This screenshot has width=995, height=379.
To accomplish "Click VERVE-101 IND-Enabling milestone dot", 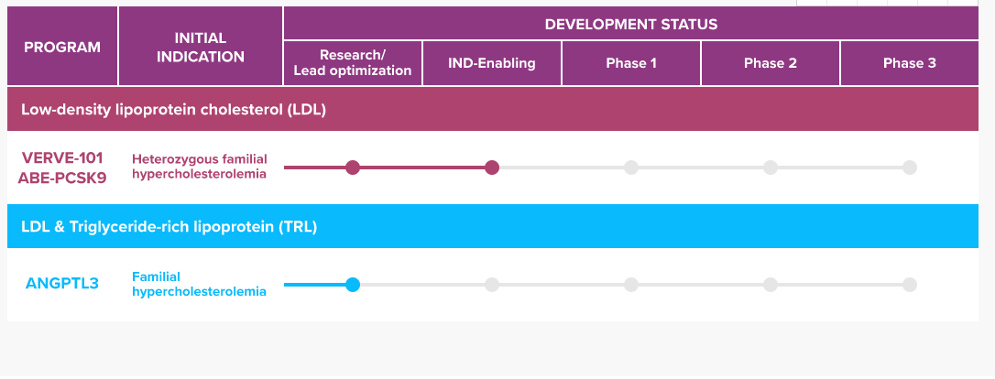I will tap(492, 168).
